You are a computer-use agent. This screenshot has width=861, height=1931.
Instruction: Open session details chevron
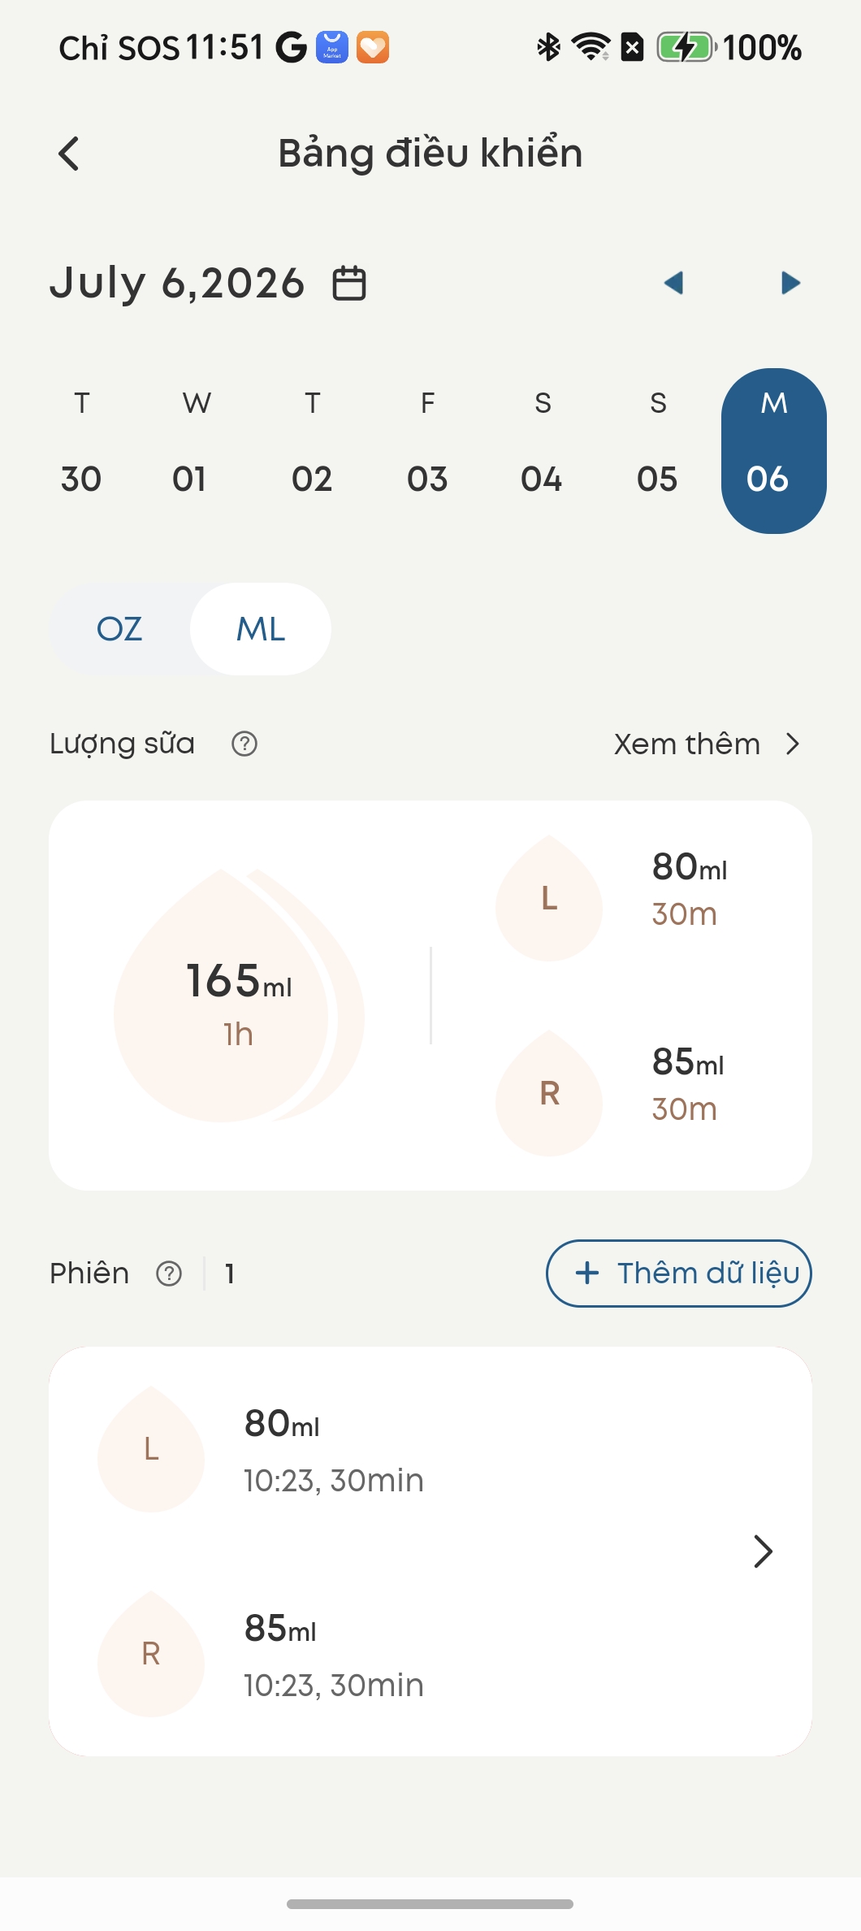pos(762,1551)
